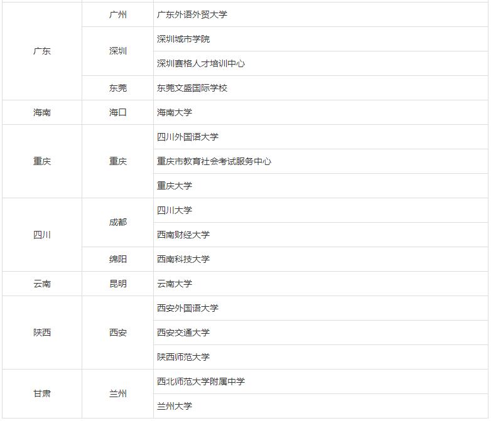This screenshot has height=421, width=491.
Task: Click the 广东外语外贸大学 entry
Action: 321,14
